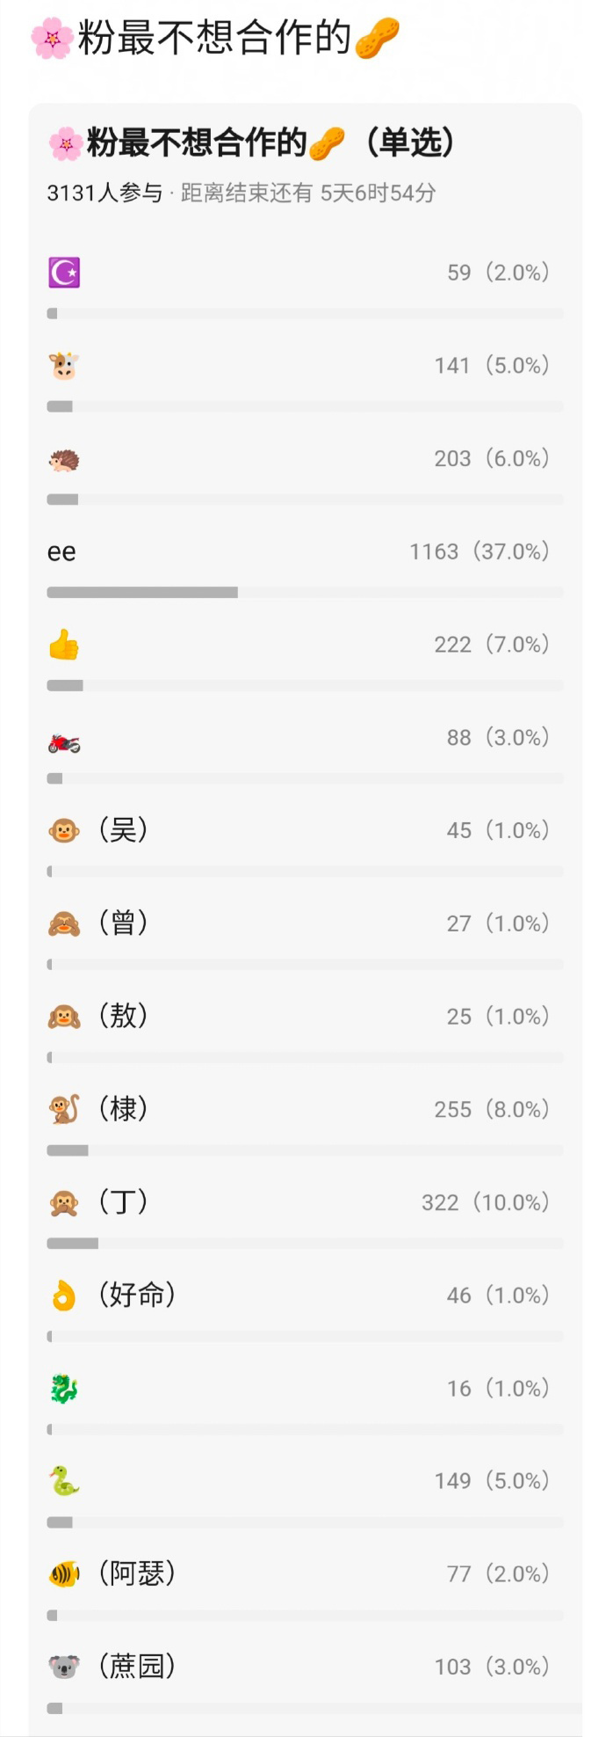
Task: Open the poll title 粉最不想合作的 (单选)
Action: click(x=252, y=142)
